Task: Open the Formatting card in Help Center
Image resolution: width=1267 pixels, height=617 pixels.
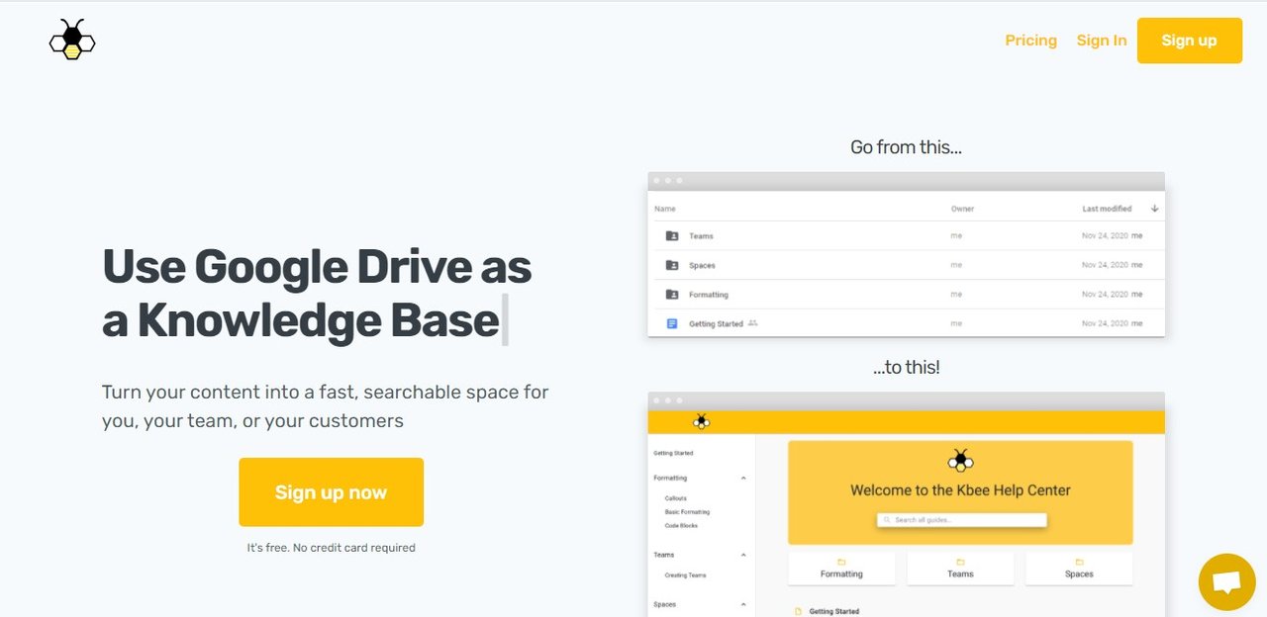Action: (x=841, y=568)
